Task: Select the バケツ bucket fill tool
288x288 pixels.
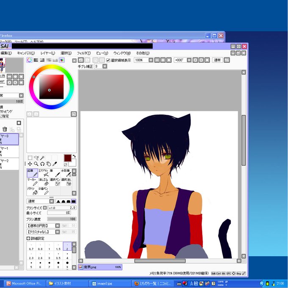Action: pyautogui.click(x=33, y=191)
